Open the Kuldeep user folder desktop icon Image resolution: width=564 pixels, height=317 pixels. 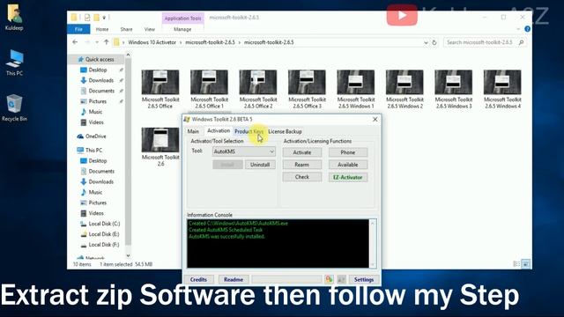(14, 17)
